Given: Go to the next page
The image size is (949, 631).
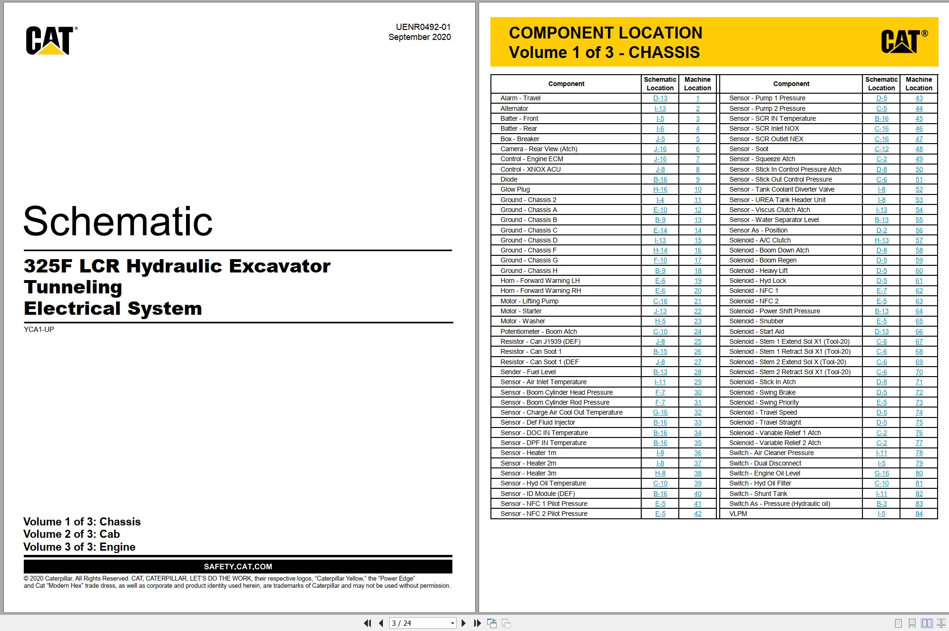Looking at the screenshot, I should (x=464, y=623).
